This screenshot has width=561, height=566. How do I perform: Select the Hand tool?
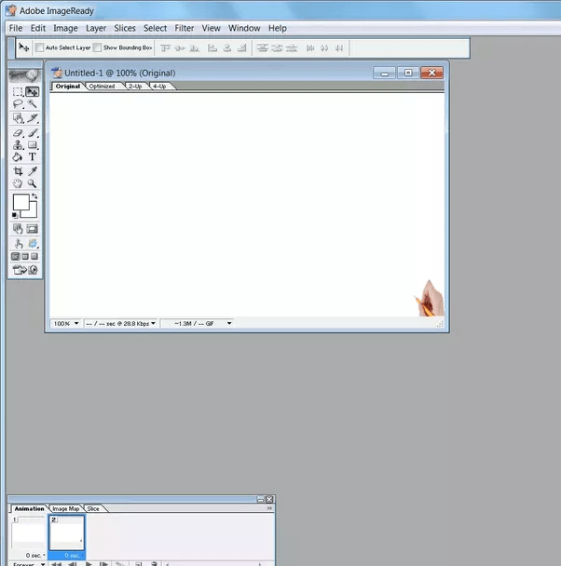pos(18,183)
